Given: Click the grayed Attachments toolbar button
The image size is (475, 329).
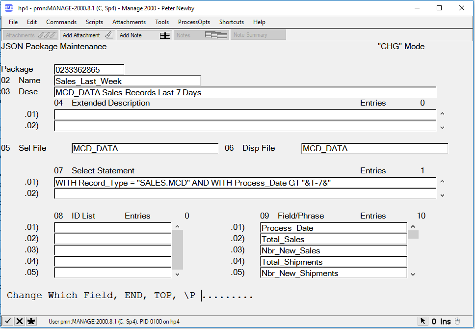Looking at the screenshot, I should click(x=30, y=35).
